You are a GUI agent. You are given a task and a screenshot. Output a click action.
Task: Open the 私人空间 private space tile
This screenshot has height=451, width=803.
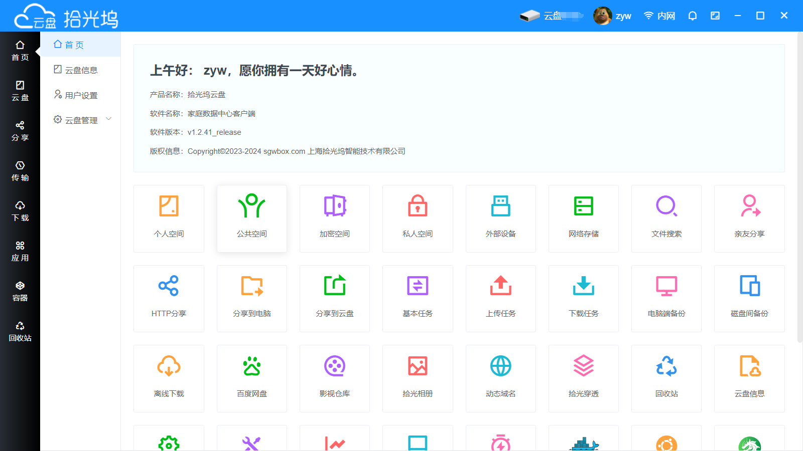point(418,218)
